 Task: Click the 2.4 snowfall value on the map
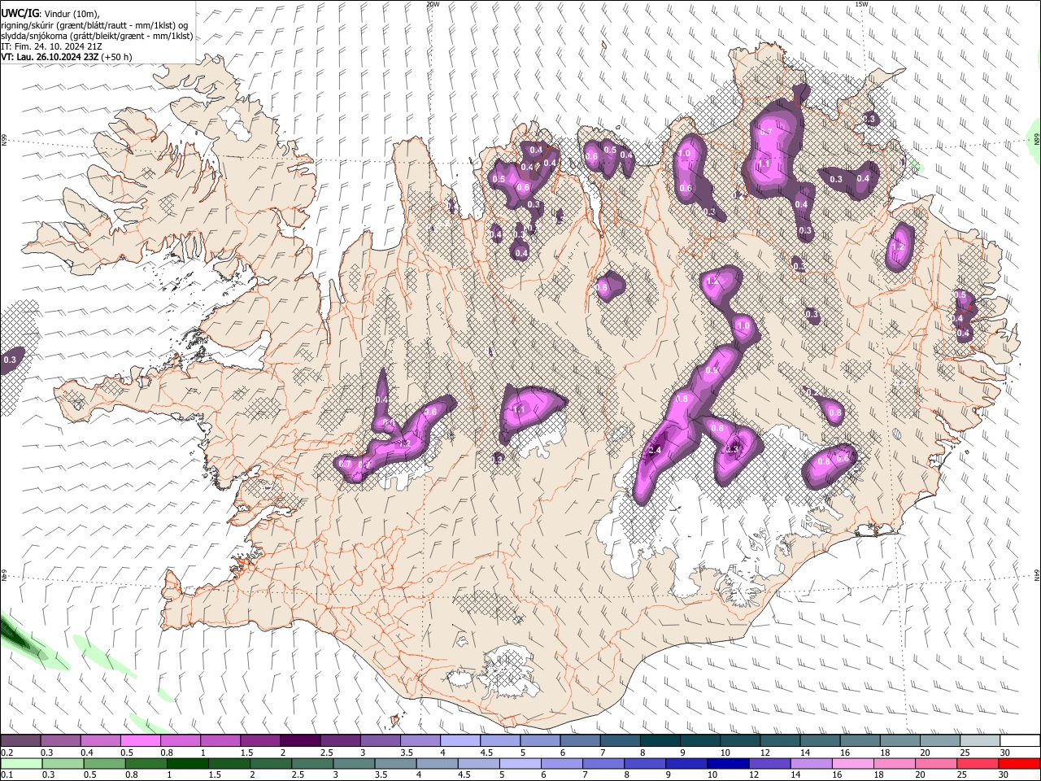pos(656,450)
